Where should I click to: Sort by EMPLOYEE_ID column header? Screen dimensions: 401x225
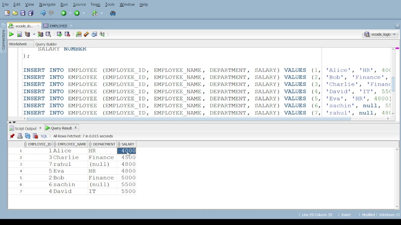(x=38, y=144)
